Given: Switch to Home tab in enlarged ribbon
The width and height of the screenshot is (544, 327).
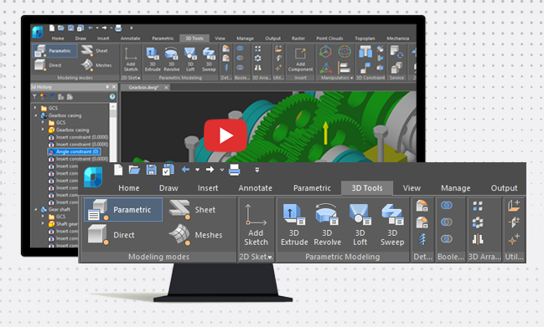Looking at the screenshot, I should point(129,188).
